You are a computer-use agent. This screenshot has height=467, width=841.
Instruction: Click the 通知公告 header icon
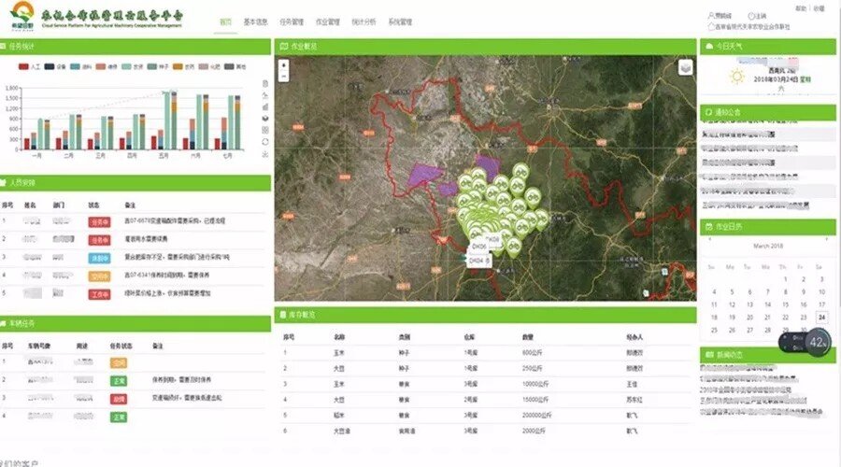709,113
